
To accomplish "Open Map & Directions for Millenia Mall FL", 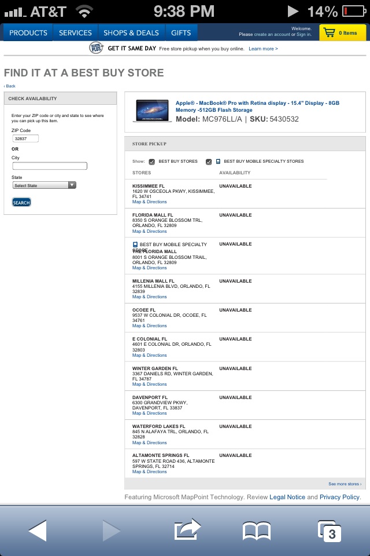I will pyautogui.click(x=149, y=297).
